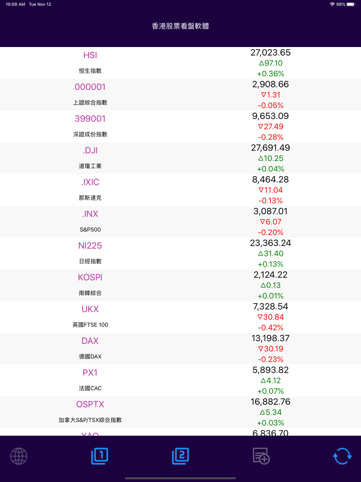Select the .INX S&P500 ticker
Viewport: 361px width, 482px height.
click(90, 214)
